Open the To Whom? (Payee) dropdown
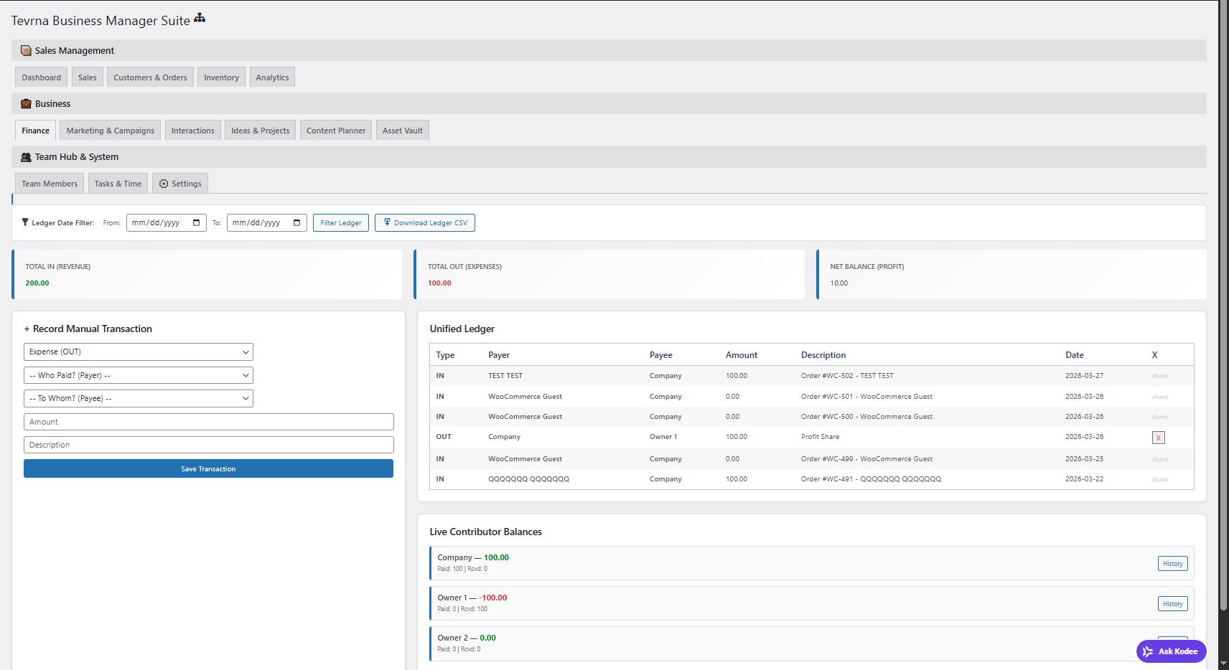The height and width of the screenshot is (670, 1229). coord(138,398)
